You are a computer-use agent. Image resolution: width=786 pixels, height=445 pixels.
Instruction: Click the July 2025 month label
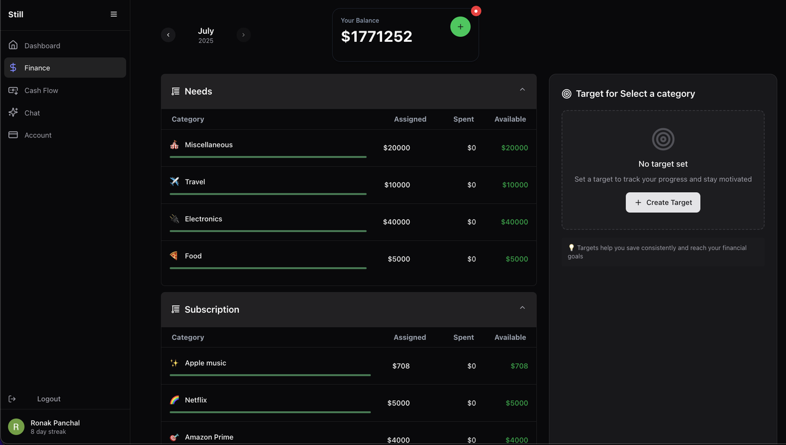click(206, 35)
